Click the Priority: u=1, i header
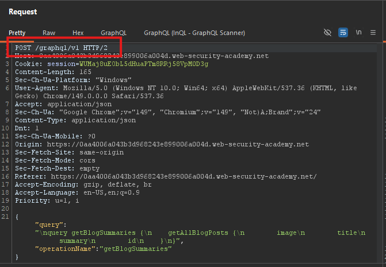The width and height of the screenshot is (386, 267). (47, 200)
